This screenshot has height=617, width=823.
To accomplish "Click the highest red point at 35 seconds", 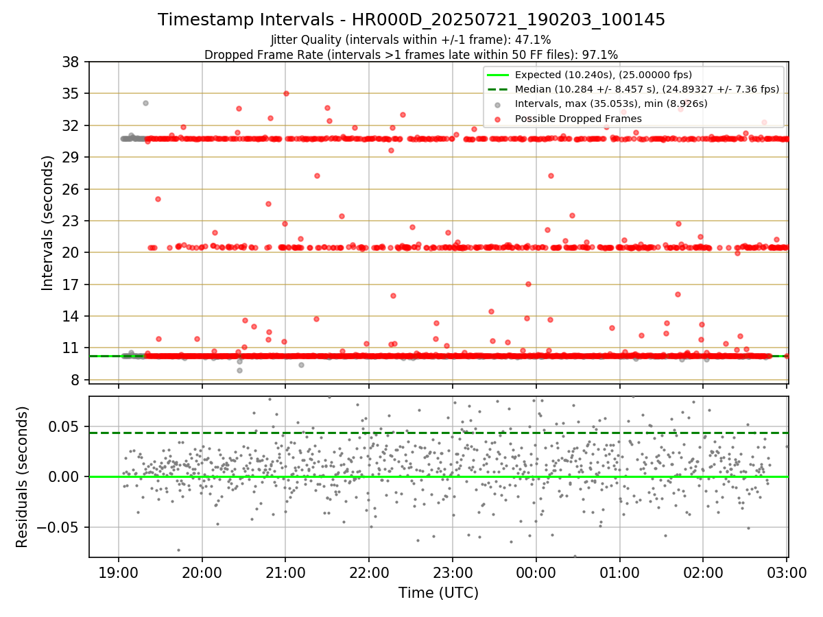I will pyautogui.click(x=286, y=93).
